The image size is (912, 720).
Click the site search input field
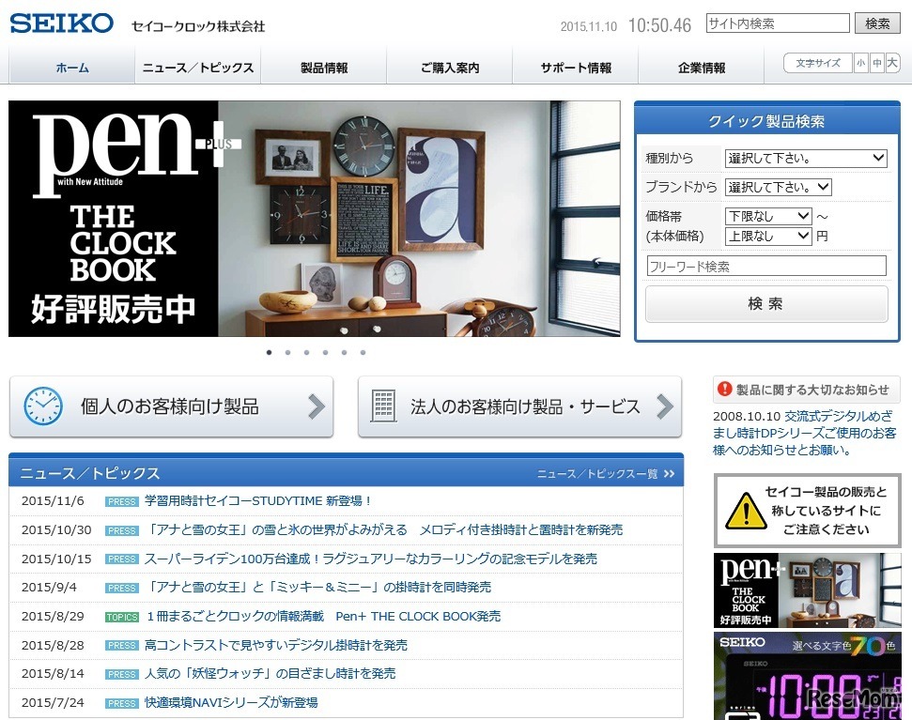[777, 21]
